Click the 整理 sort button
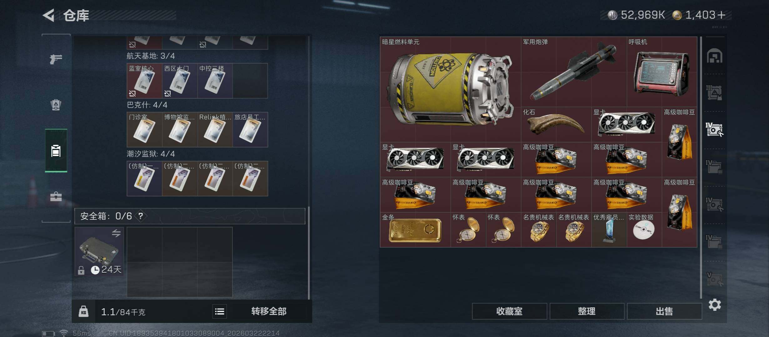Screen dimensions: 769x337 [587, 311]
